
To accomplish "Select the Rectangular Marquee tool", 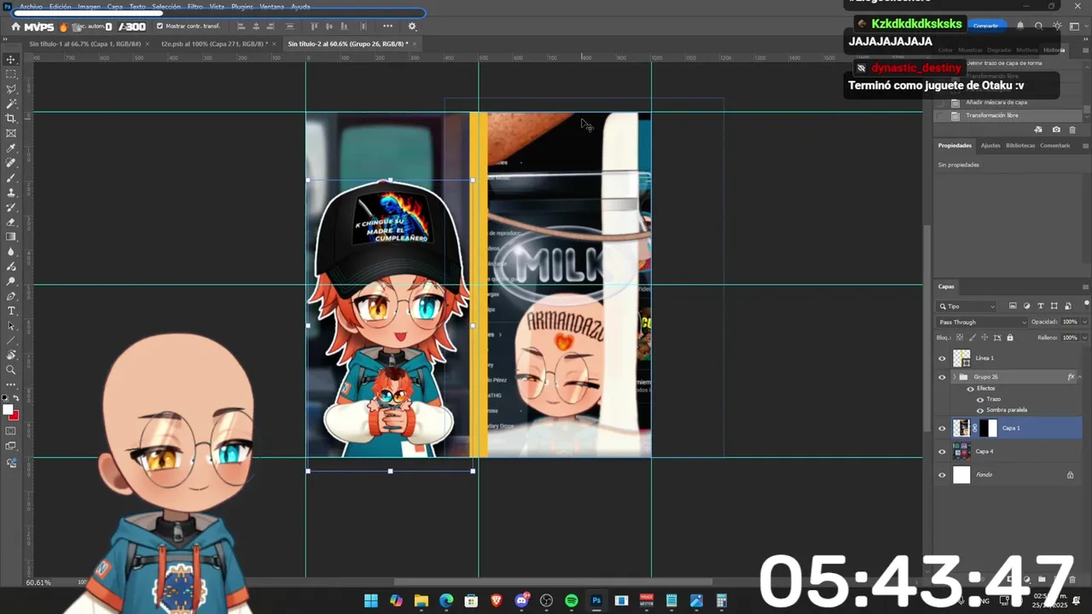I will tap(11, 74).
